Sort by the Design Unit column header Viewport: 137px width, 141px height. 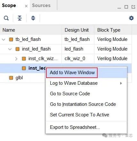click(x=77, y=30)
